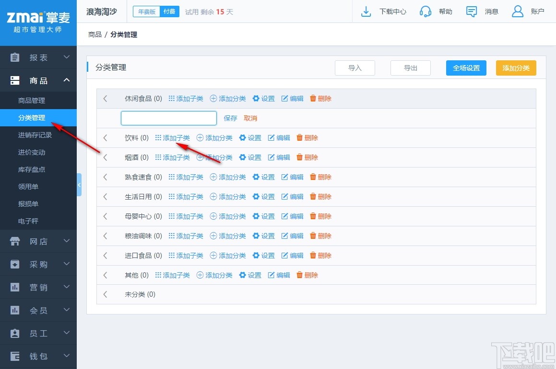
Task: Expand the 员工 sidebar menu chevron
Action: point(66,333)
